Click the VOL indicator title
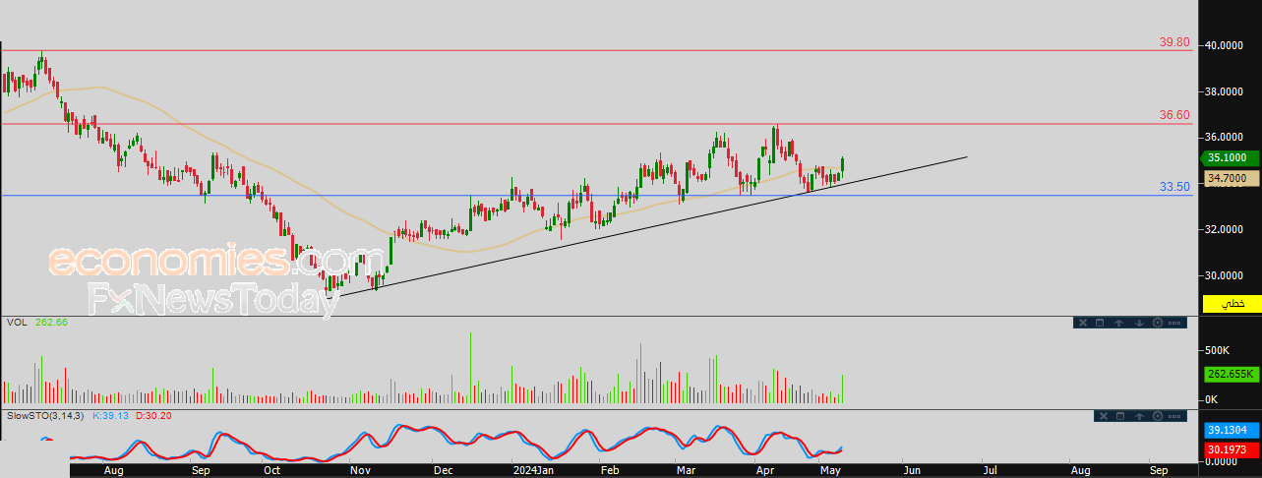 pyautogui.click(x=16, y=322)
